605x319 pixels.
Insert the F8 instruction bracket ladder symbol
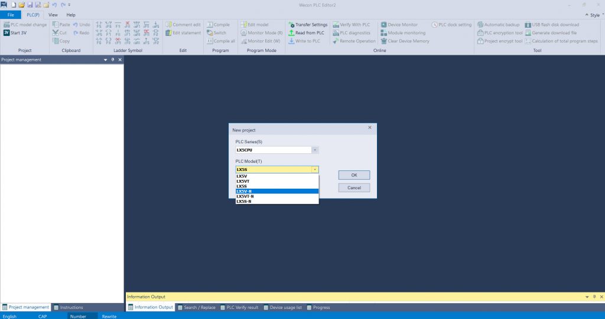click(x=109, y=41)
